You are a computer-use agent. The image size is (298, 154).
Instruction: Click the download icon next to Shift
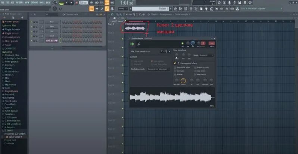pos(237,9)
